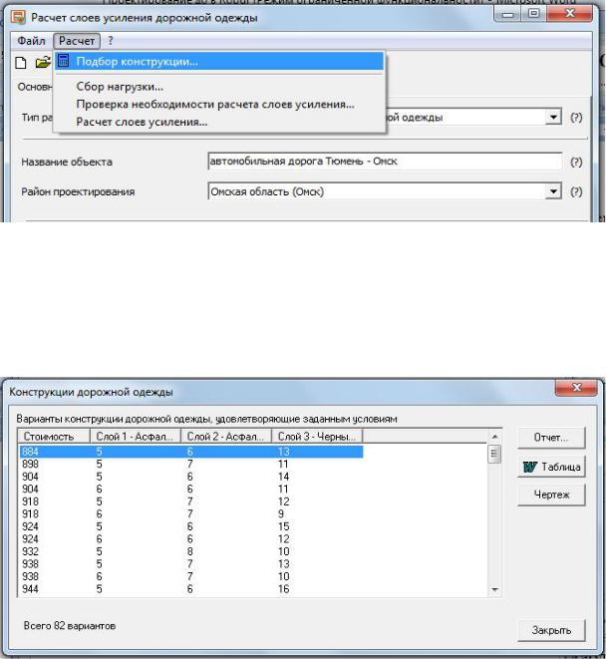Expand the Район проектирования dropdown arrow
606x659 pixels.
coord(553,191)
